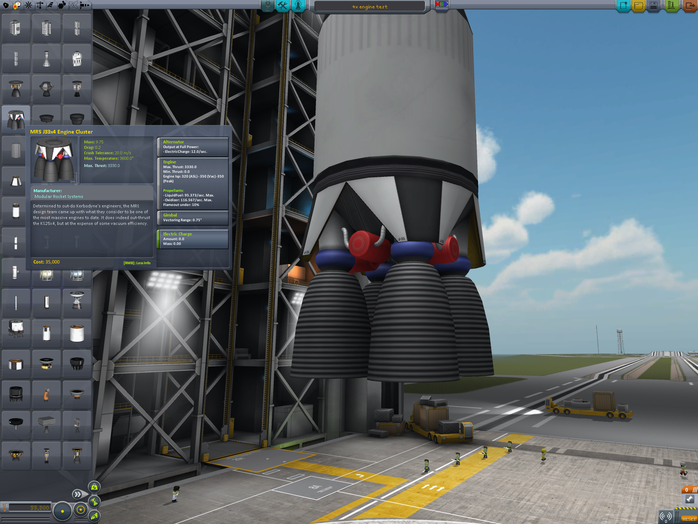Open the Aerodynamics parts category tab
Image resolution: width=698 pixels, height=524 pixels.
(51, 5)
